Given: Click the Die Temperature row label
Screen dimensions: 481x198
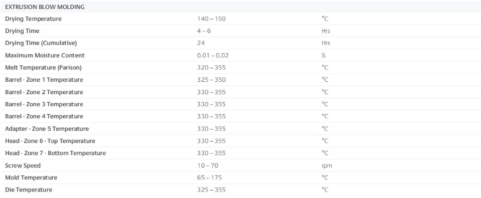Looking at the screenshot, I should coord(28,190).
